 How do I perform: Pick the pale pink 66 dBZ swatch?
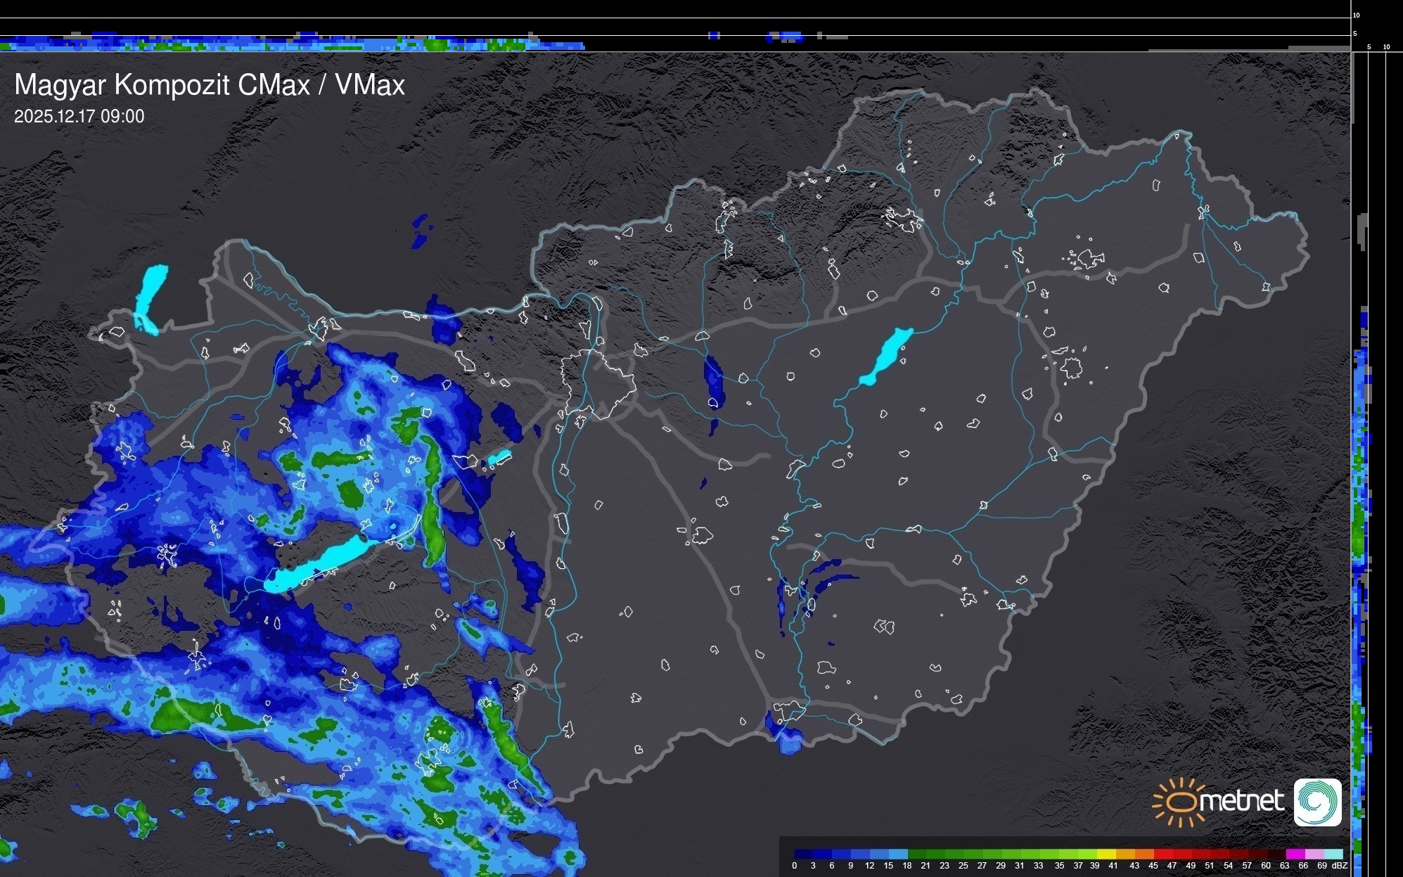(1314, 854)
